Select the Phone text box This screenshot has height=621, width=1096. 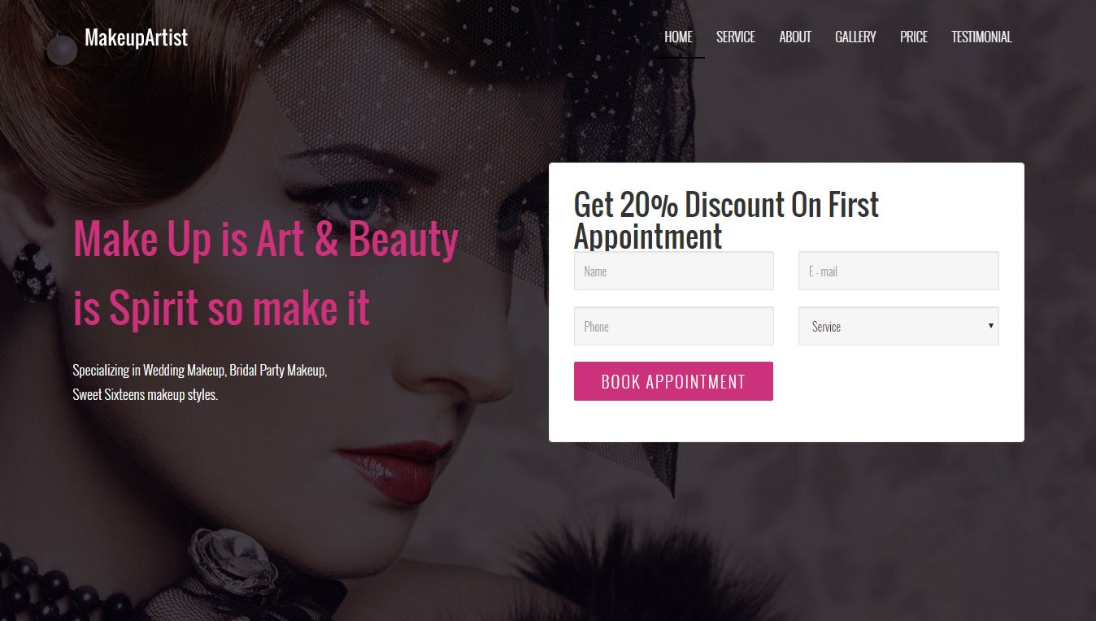[x=673, y=326]
